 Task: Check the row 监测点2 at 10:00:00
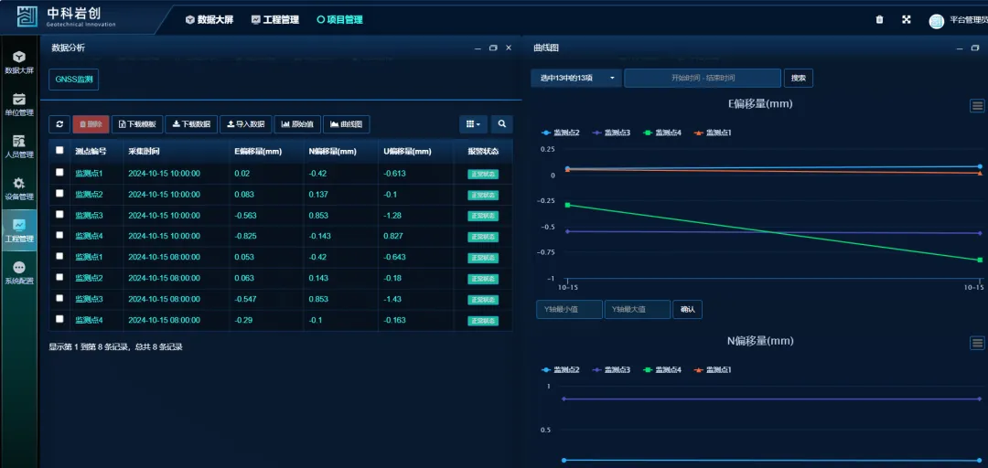[x=59, y=194]
